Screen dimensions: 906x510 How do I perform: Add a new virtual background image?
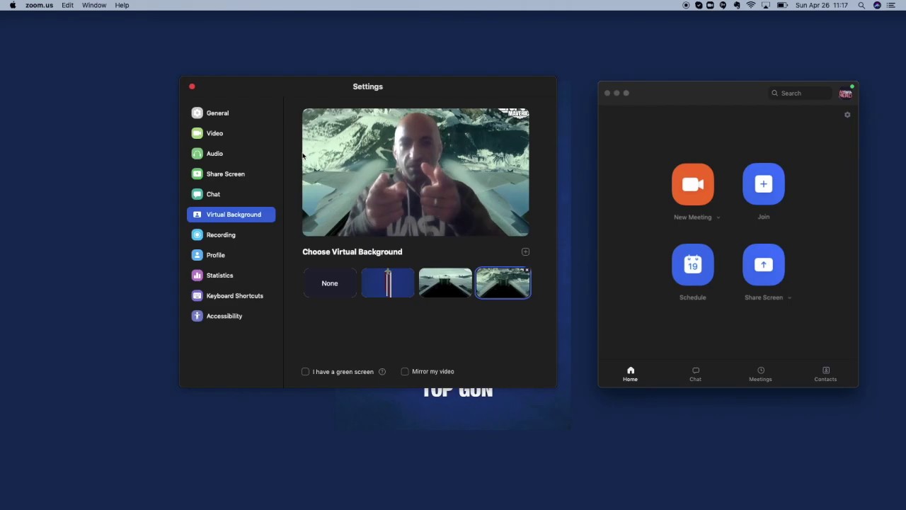click(x=525, y=251)
